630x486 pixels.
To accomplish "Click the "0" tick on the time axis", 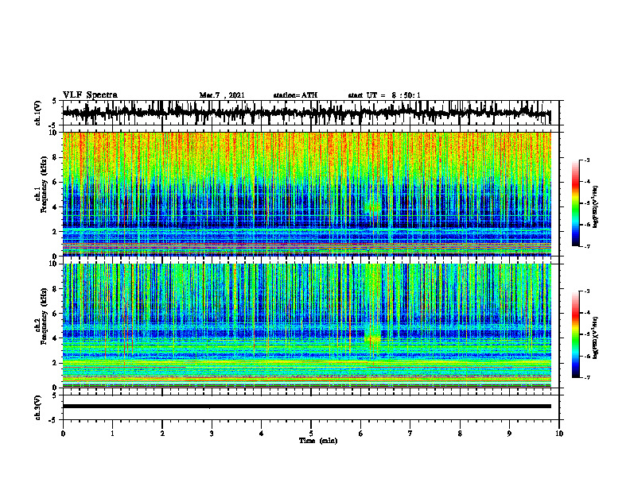I will click(63, 434).
